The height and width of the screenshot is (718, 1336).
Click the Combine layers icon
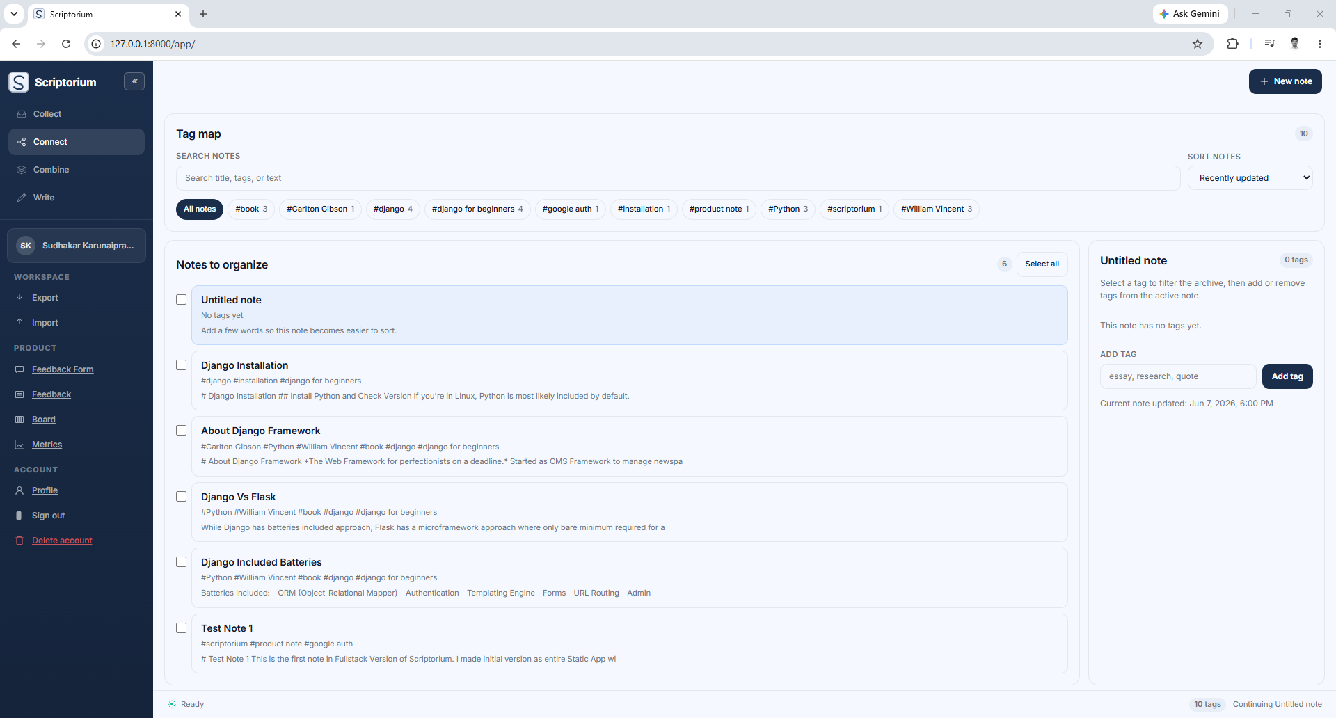click(x=22, y=170)
